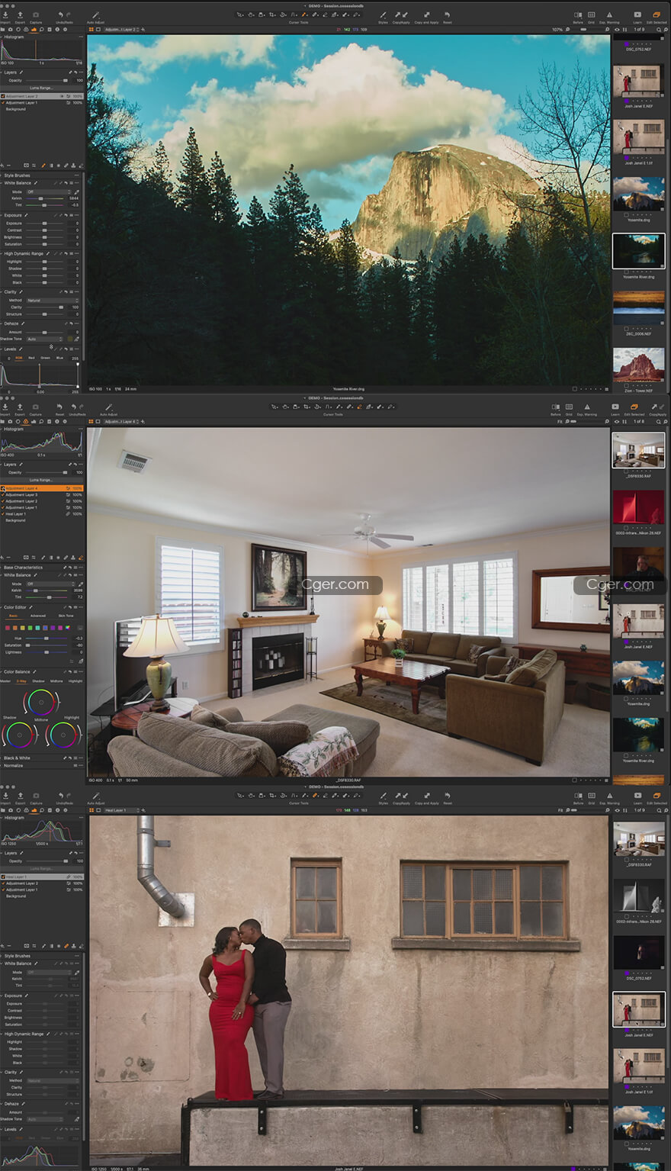Click Copy and Apply in the Yosemite window
This screenshot has height=1171, width=671.
click(426, 15)
